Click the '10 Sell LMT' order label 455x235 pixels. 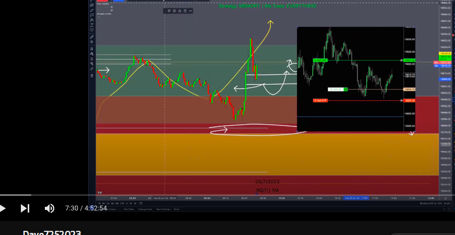pos(320,61)
